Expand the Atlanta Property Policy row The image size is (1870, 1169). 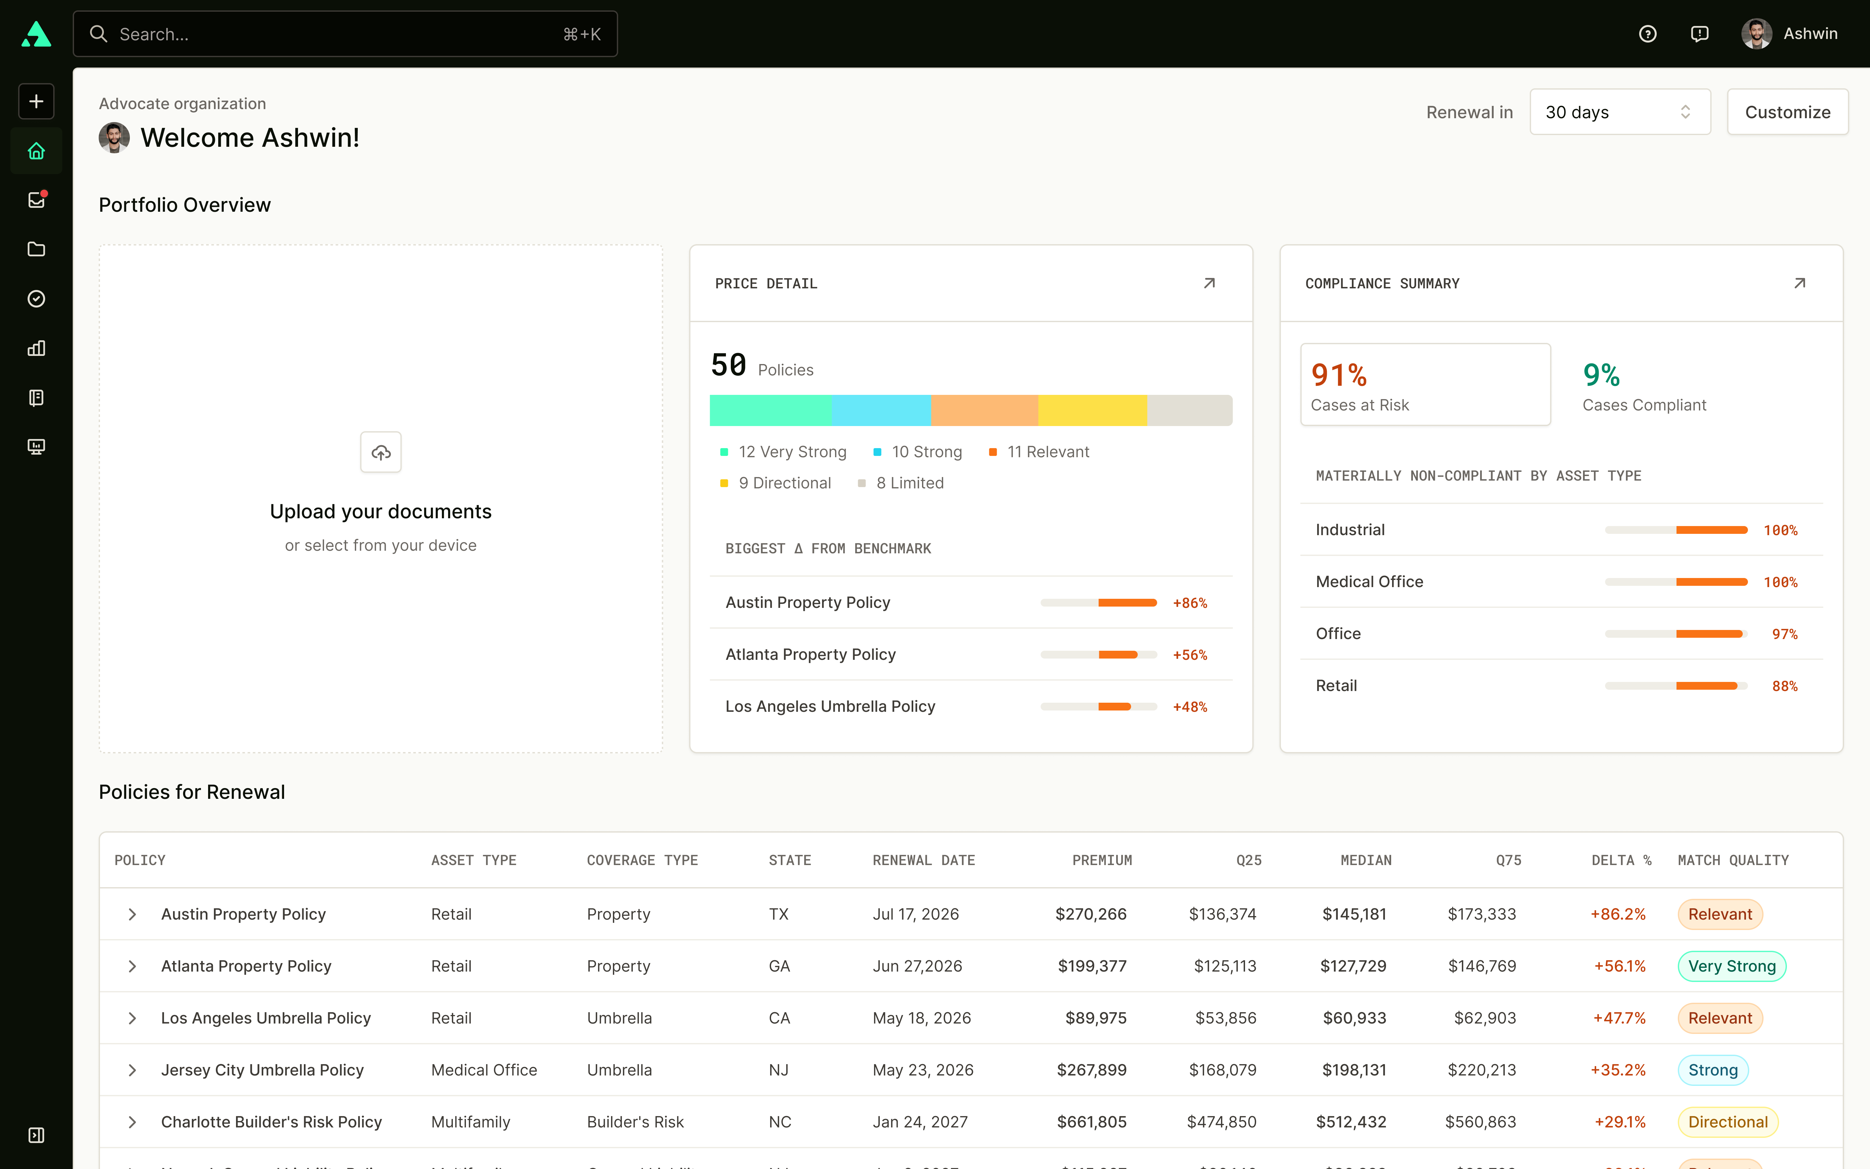(132, 966)
